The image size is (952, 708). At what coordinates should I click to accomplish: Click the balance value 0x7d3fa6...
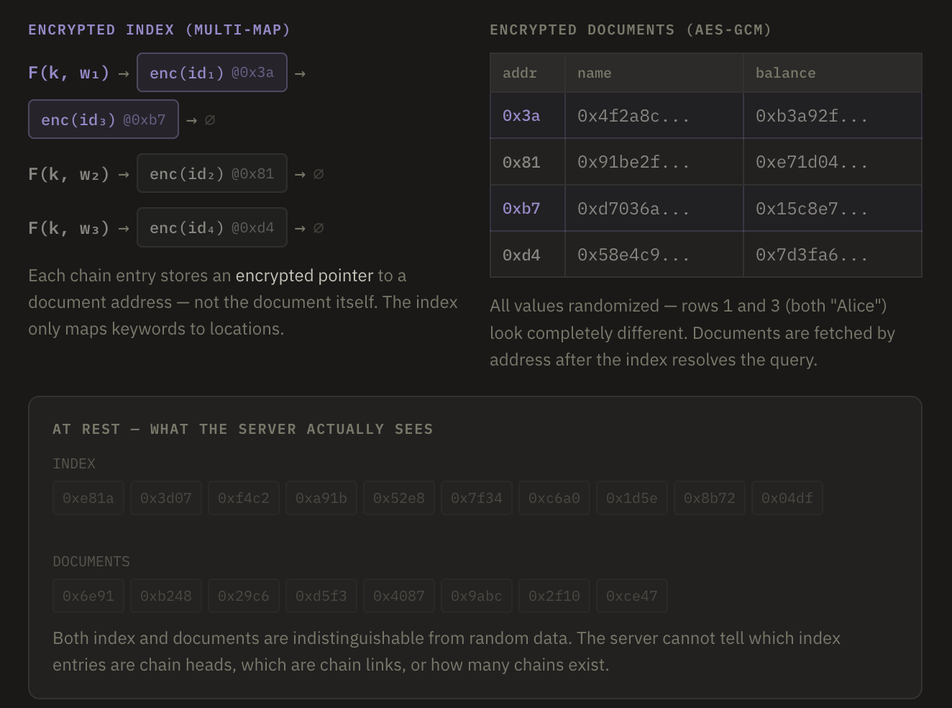(x=811, y=255)
